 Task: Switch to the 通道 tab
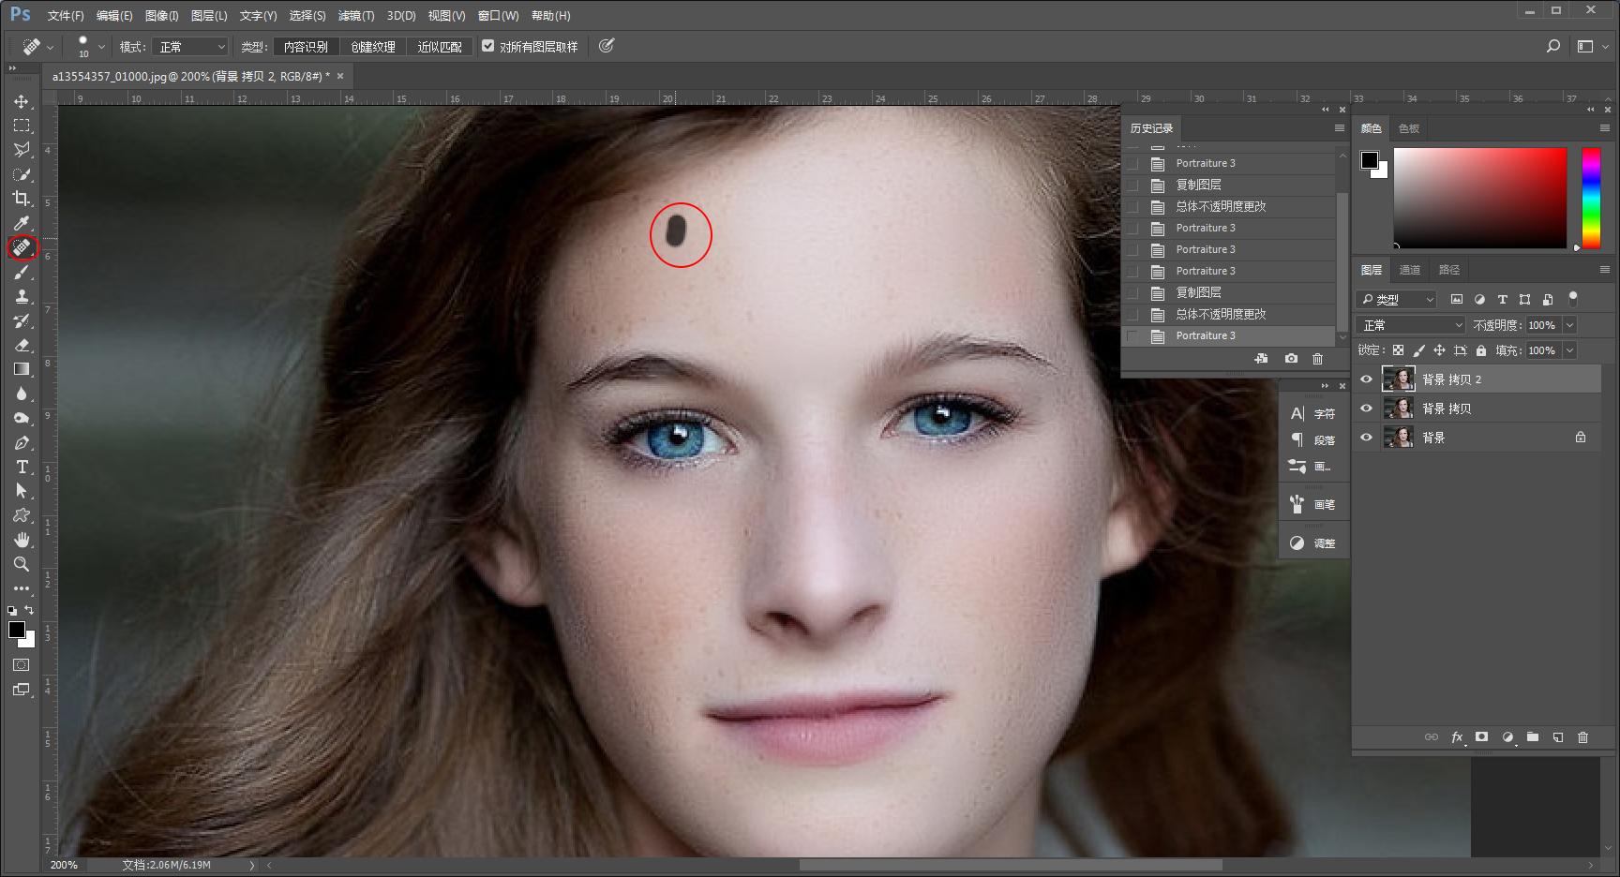(1409, 270)
